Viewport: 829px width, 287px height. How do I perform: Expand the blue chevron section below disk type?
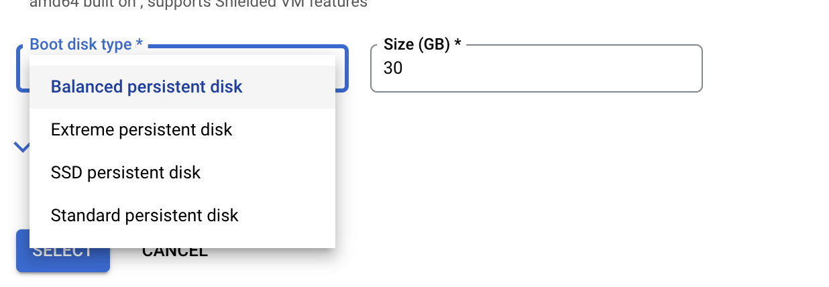tap(21, 146)
